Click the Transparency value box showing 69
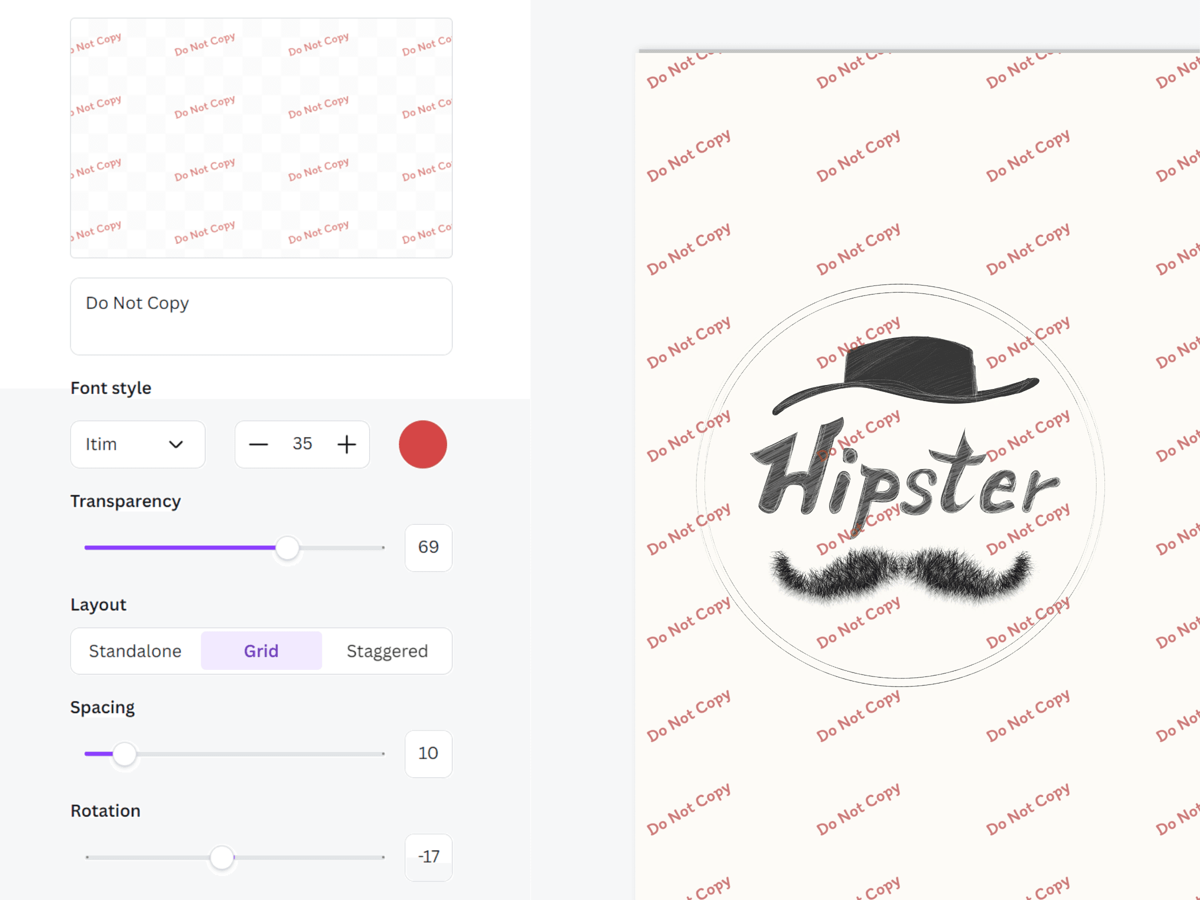Screen dimensions: 1200x900 click(x=428, y=547)
